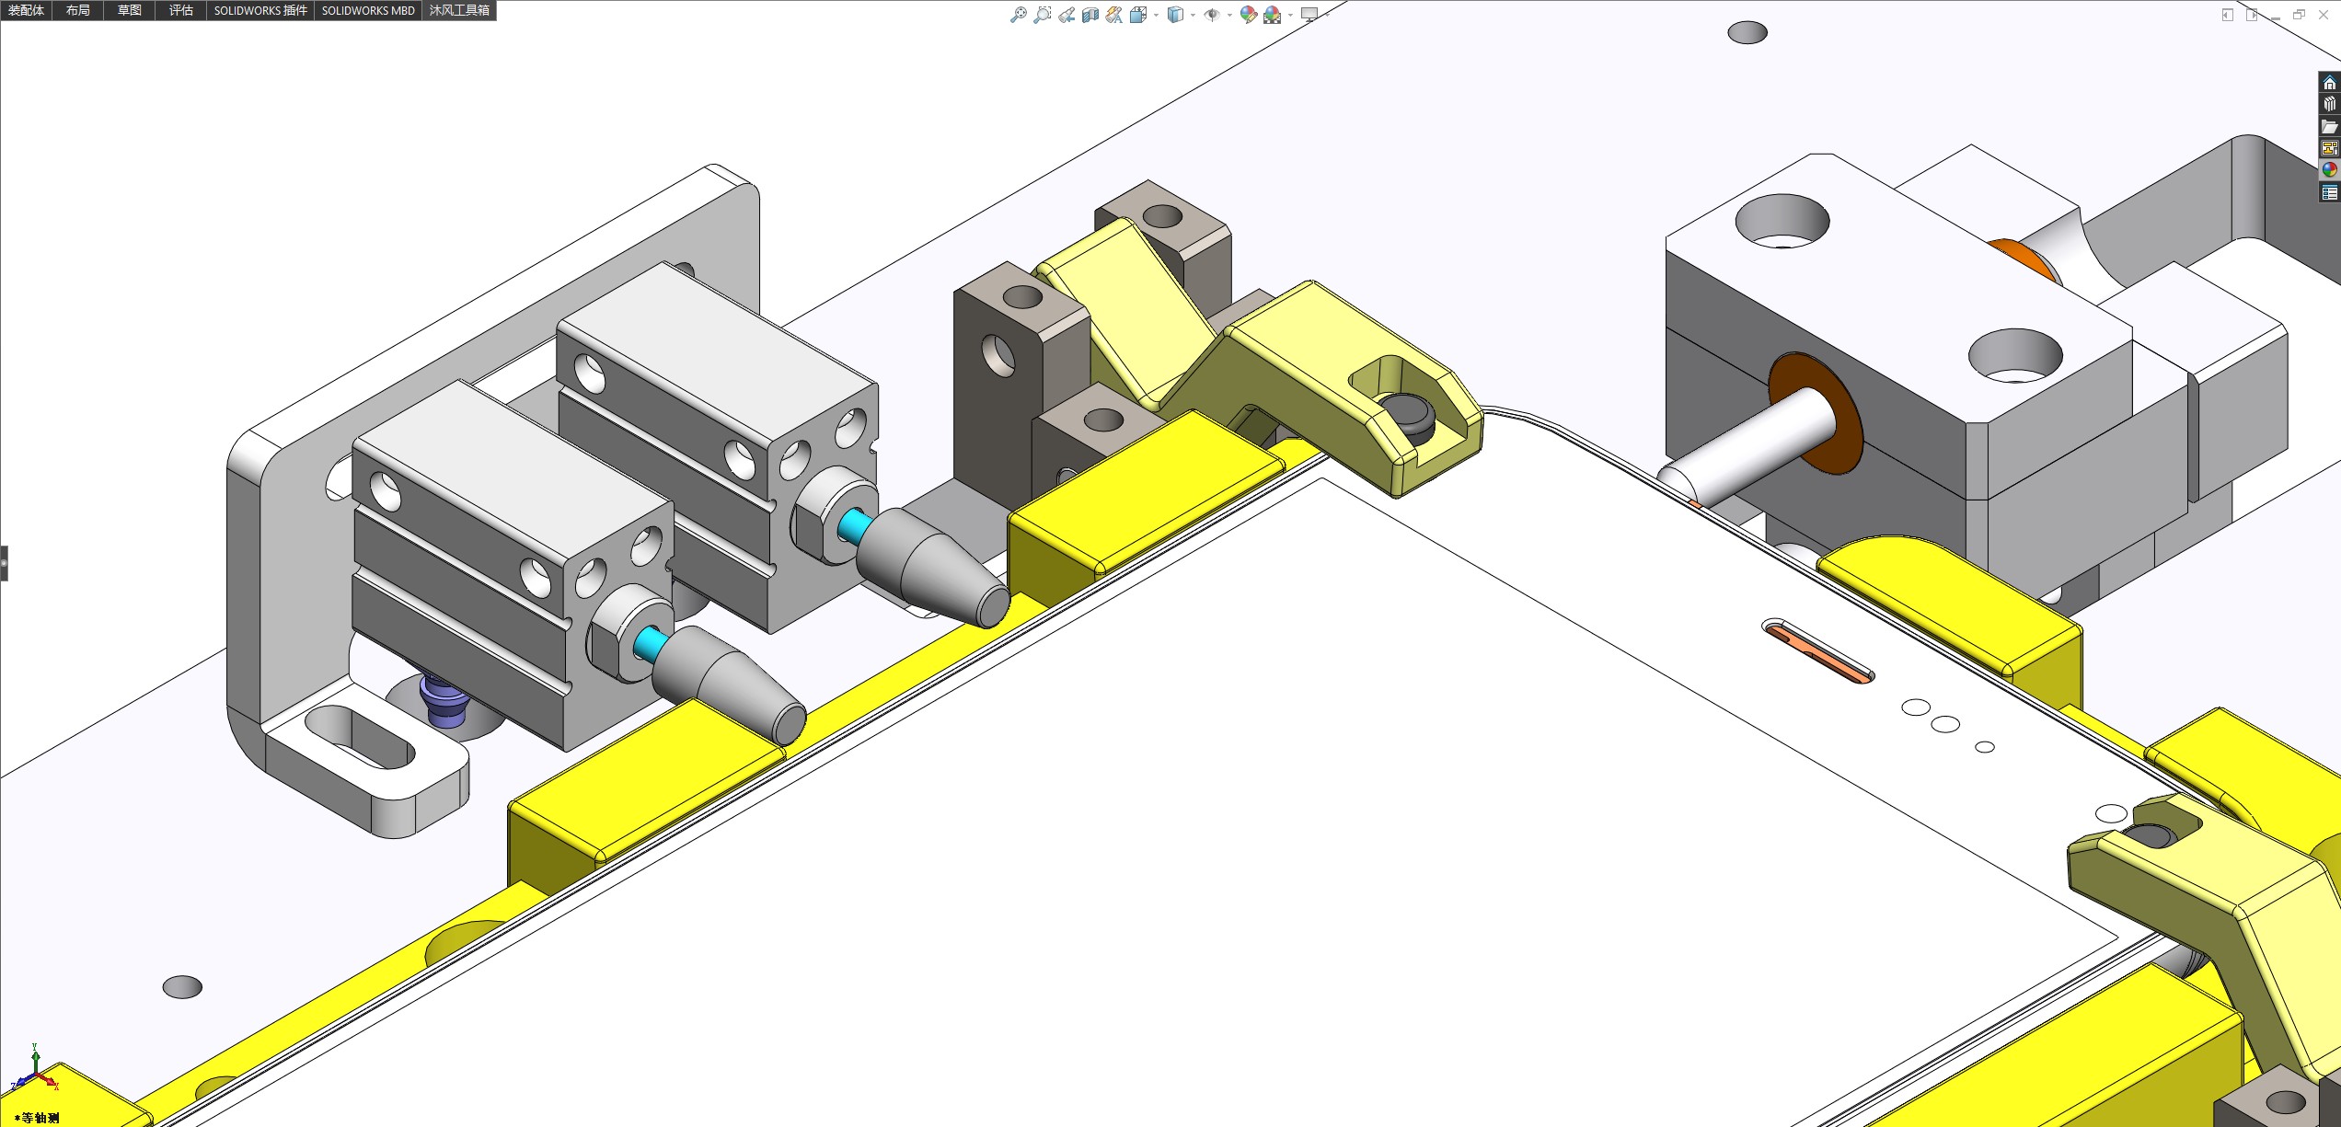Open the File Explorer task pane tab
The image size is (2341, 1127).
coord(2329,127)
